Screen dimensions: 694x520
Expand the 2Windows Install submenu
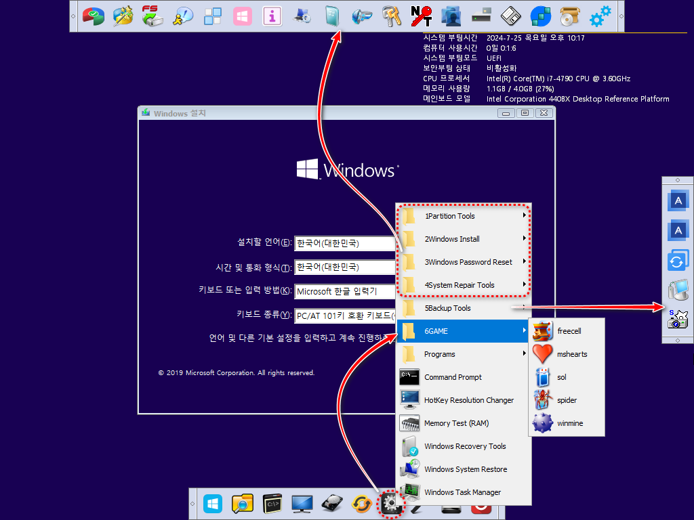[x=464, y=239]
